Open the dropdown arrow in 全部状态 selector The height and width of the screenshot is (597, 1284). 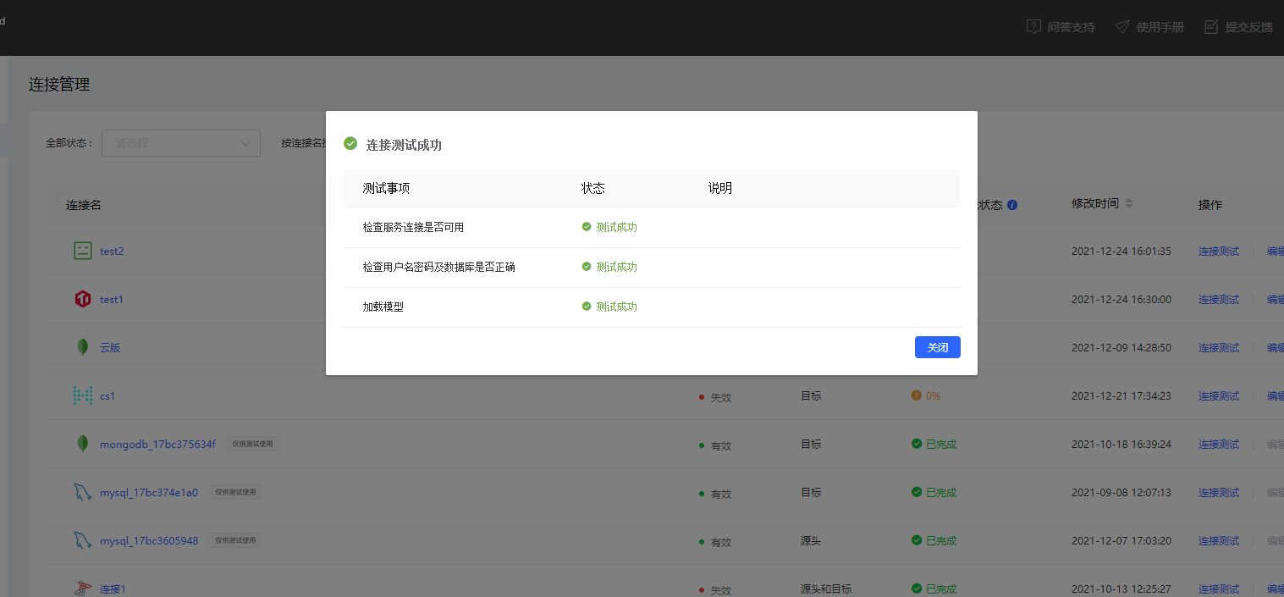coord(246,142)
